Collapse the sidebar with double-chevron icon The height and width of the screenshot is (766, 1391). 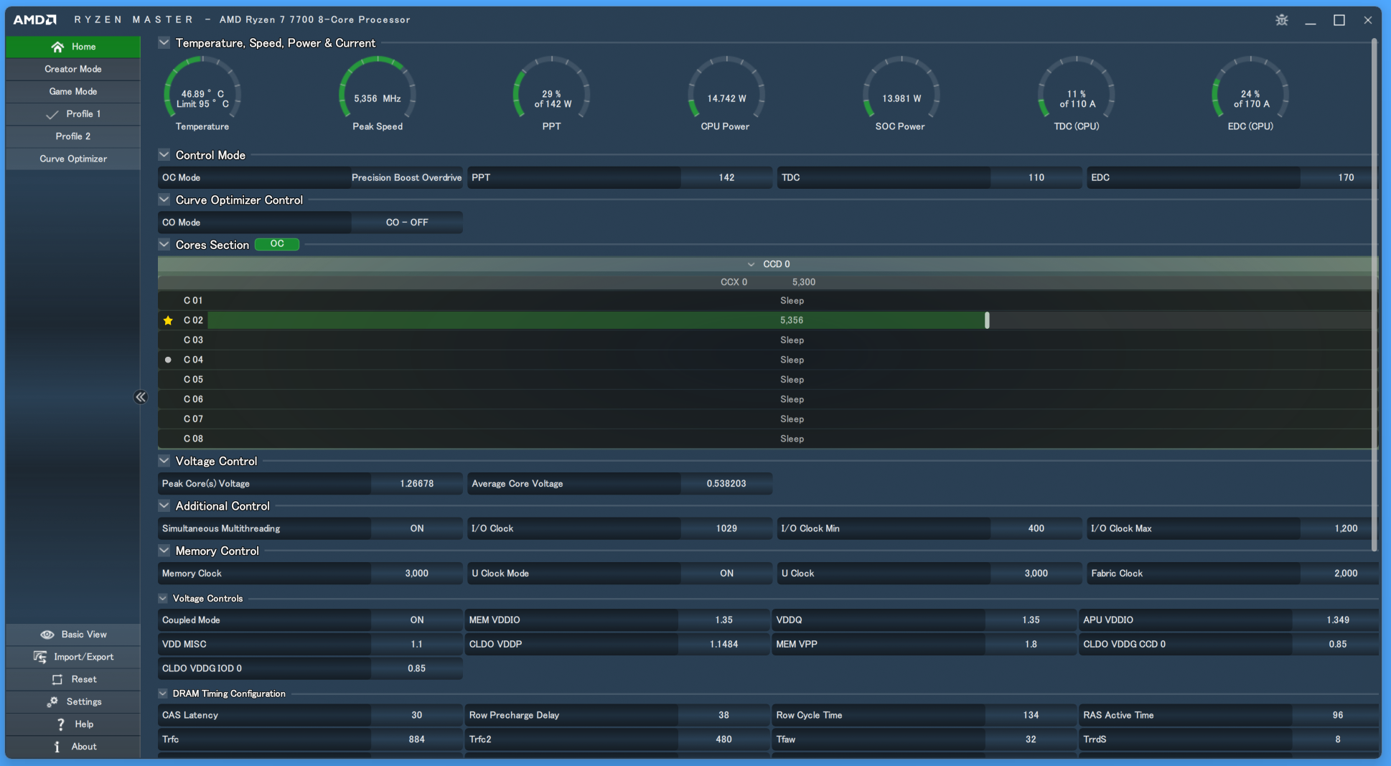(x=141, y=397)
